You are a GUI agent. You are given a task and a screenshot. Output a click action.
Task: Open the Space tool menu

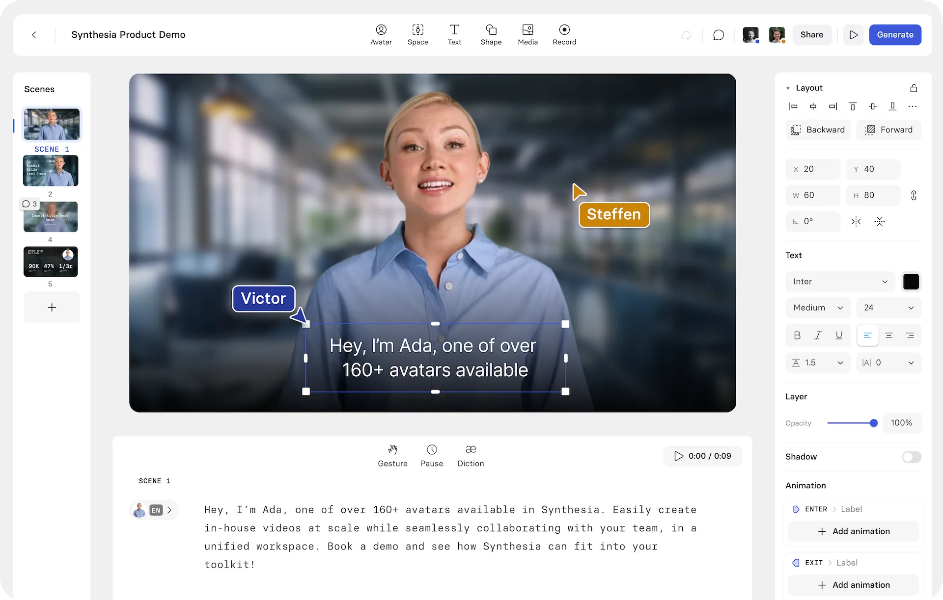tap(417, 34)
